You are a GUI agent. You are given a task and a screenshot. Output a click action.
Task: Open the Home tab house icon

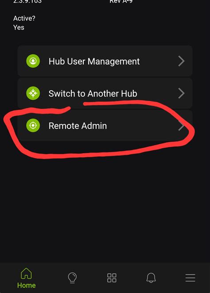26,274
